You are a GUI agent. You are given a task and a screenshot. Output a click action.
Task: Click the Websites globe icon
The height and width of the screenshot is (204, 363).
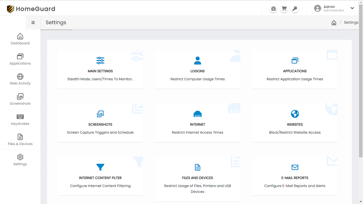295,114
